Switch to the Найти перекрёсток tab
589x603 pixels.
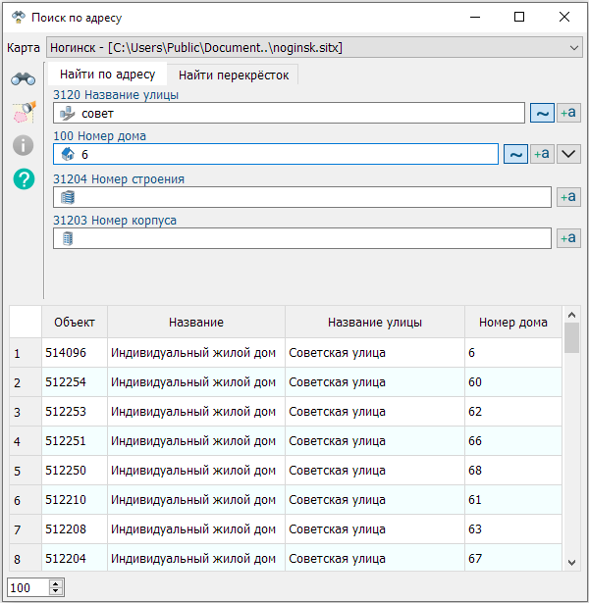233,75
